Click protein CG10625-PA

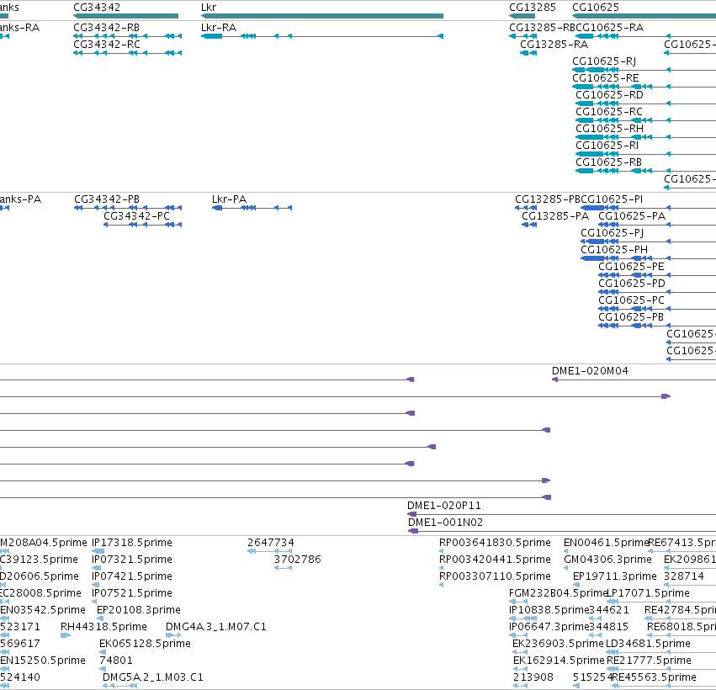pyautogui.click(x=632, y=216)
